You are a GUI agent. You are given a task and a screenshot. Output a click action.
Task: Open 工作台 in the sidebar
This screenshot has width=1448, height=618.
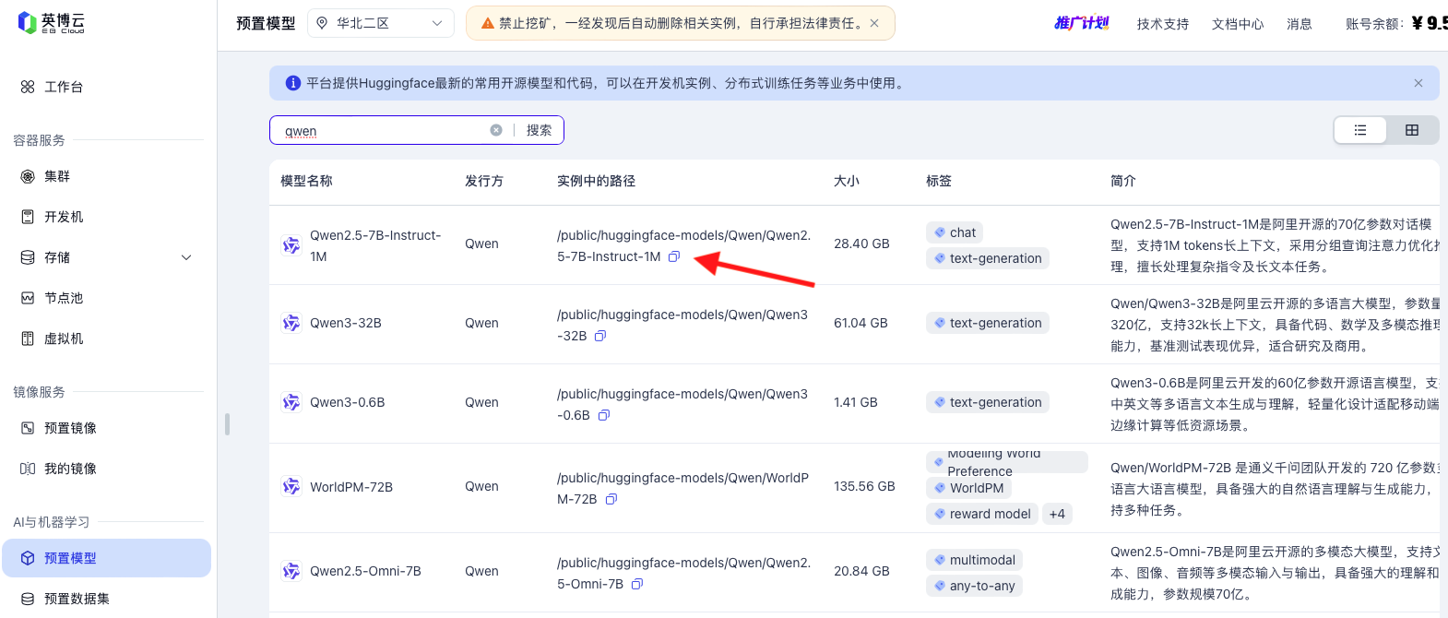pos(64,87)
